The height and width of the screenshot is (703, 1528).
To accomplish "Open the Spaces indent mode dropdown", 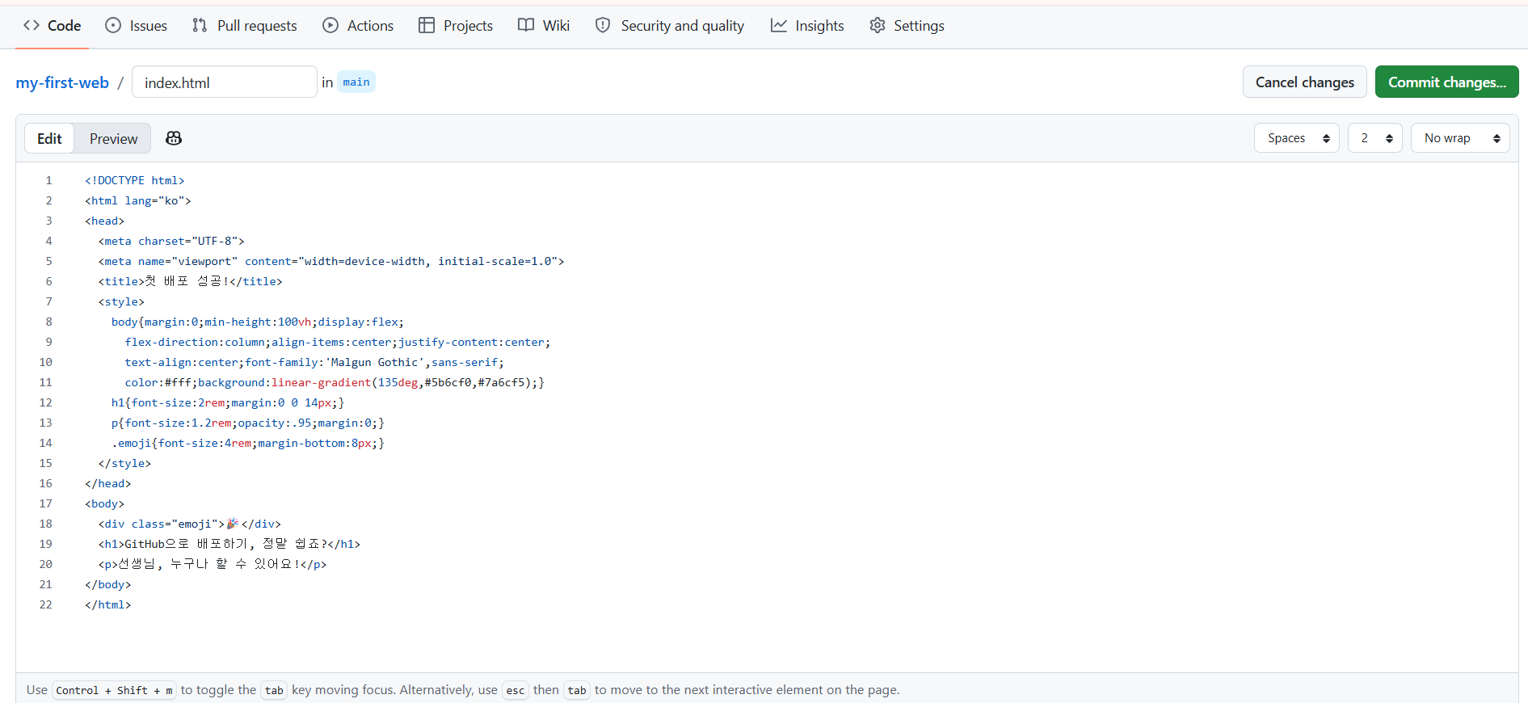I will click(x=1297, y=138).
